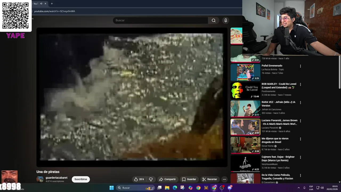Open File Explorer from the taskbar
Viewport: 341px width, 192px height.
(x=167, y=188)
